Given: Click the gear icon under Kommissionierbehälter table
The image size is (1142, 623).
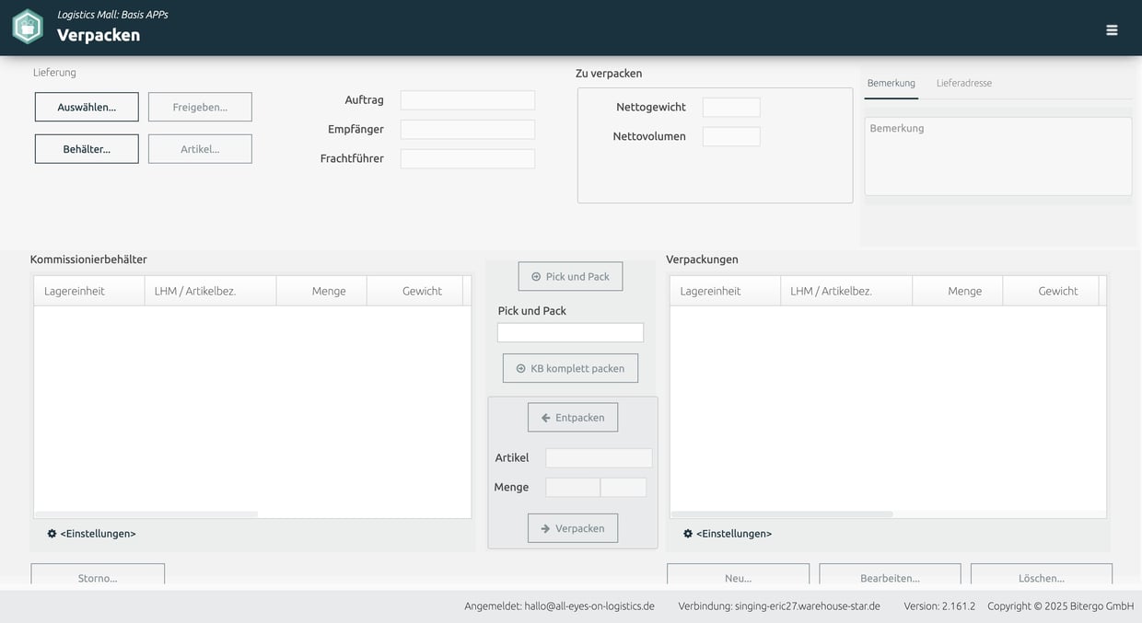Looking at the screenshot, I should [x=52, y=534].
